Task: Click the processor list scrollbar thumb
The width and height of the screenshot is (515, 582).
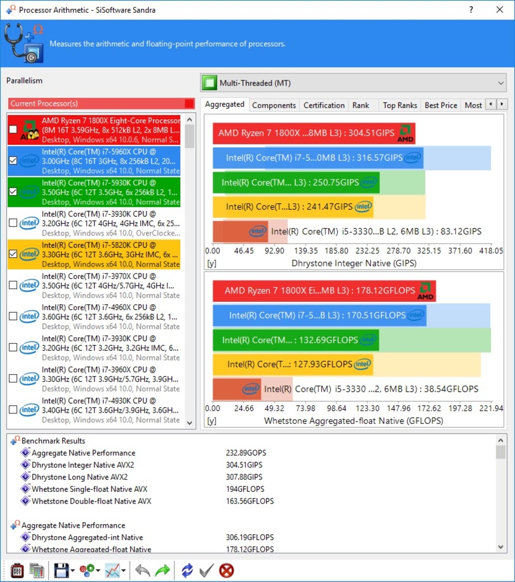Action: point(190,136)
